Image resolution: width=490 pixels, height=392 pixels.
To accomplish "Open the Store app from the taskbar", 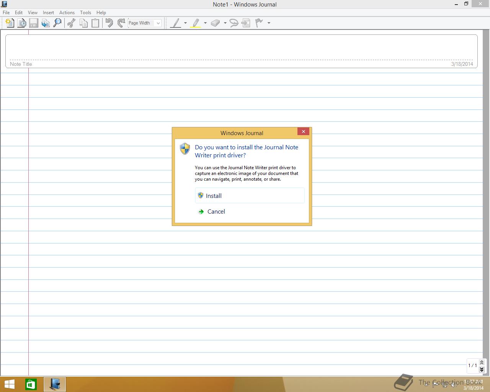I will tap(31, 384).
